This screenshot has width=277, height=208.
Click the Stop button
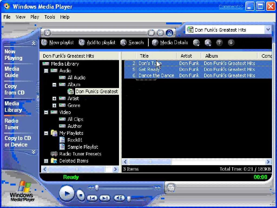click(x=81, y=195)
